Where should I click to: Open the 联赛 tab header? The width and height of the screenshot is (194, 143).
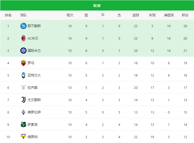point(97,6)
